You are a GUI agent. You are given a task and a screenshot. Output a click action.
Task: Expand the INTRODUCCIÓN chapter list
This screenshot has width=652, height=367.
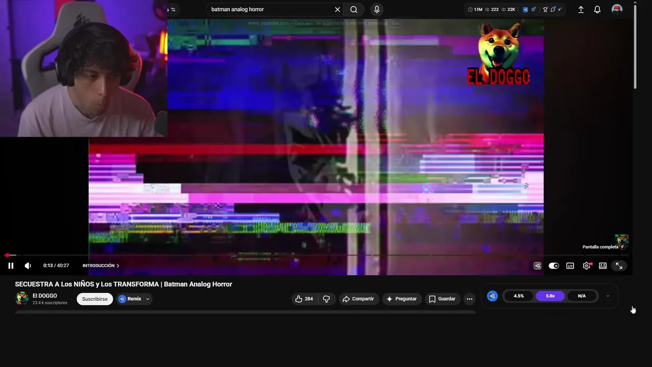(x=101, y=266)
